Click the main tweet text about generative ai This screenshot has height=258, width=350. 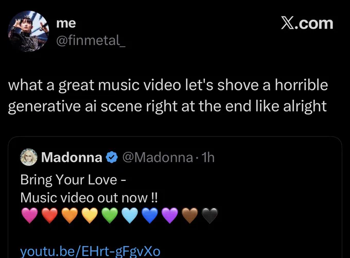click(168, 96)
